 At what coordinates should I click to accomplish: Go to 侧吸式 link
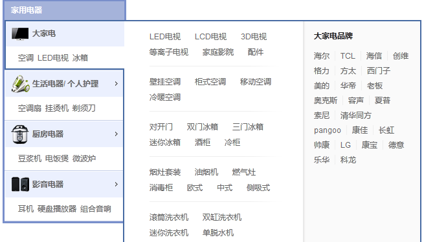[x=258, y=188]
